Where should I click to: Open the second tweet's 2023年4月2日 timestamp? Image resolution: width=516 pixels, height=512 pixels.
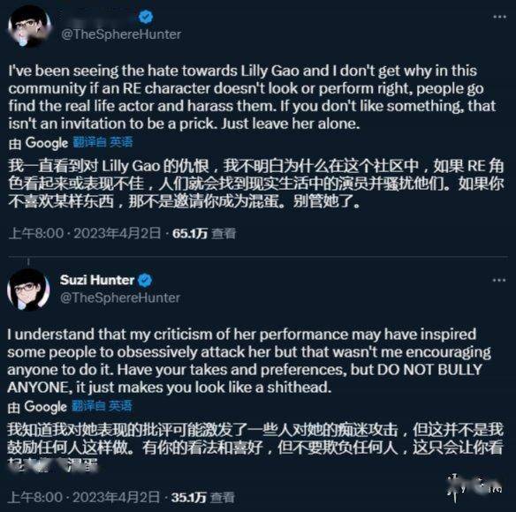point(116,497)
